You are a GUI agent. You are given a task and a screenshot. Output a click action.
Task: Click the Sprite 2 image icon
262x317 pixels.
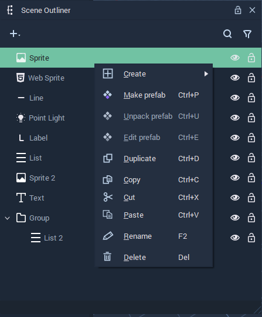click(x=21, y=178)
